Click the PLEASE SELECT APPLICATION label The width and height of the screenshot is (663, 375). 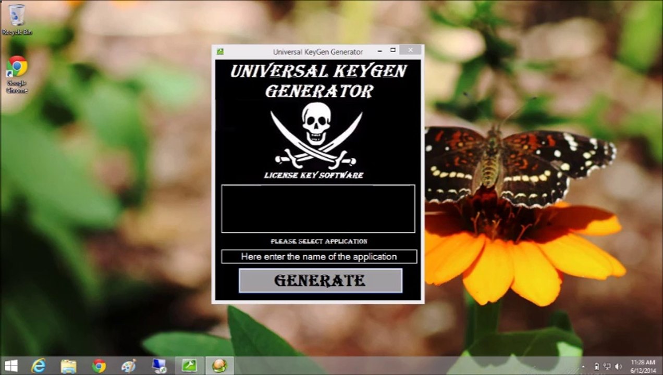pos(319,242)
